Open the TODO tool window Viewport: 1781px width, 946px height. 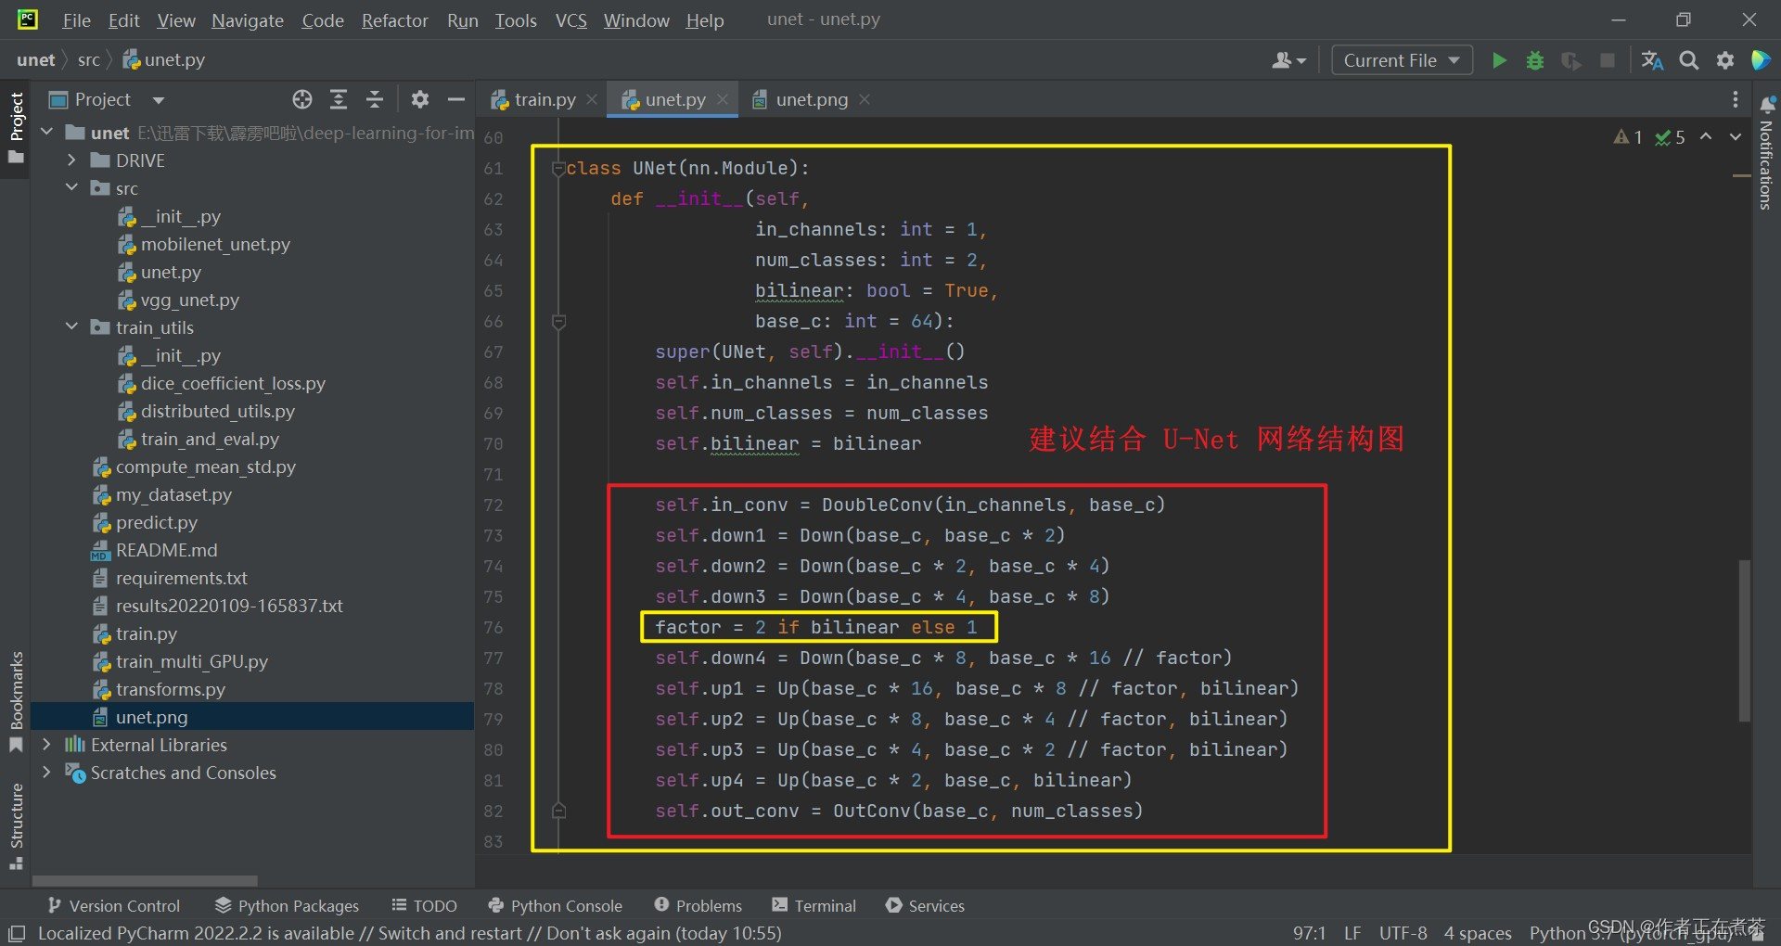point(424,905)
